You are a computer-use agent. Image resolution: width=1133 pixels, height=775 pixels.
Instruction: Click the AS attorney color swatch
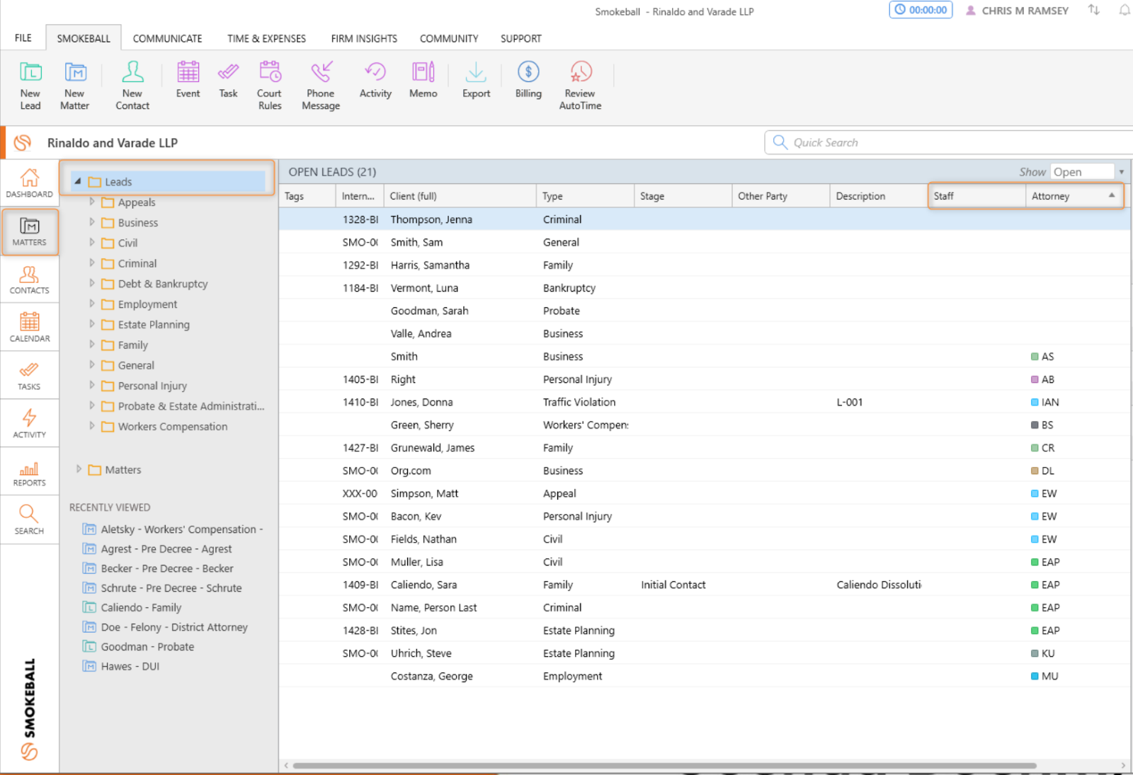(x=1035, y=357)
